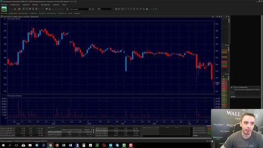Select the price chart legend label
The width and height of the screenshot is (263, 148).
pyautogui.click(x=14, y=19)
